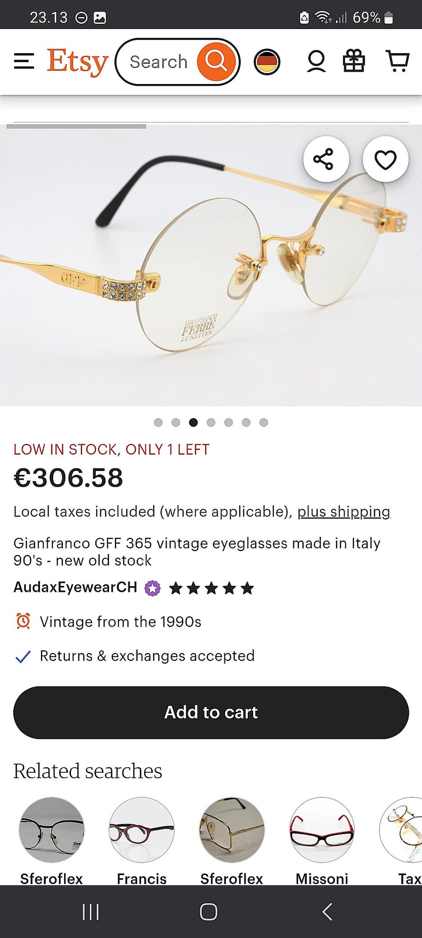The image size is (422, 938).
Task: Open the Missoni related search
Action: (322, 830)
